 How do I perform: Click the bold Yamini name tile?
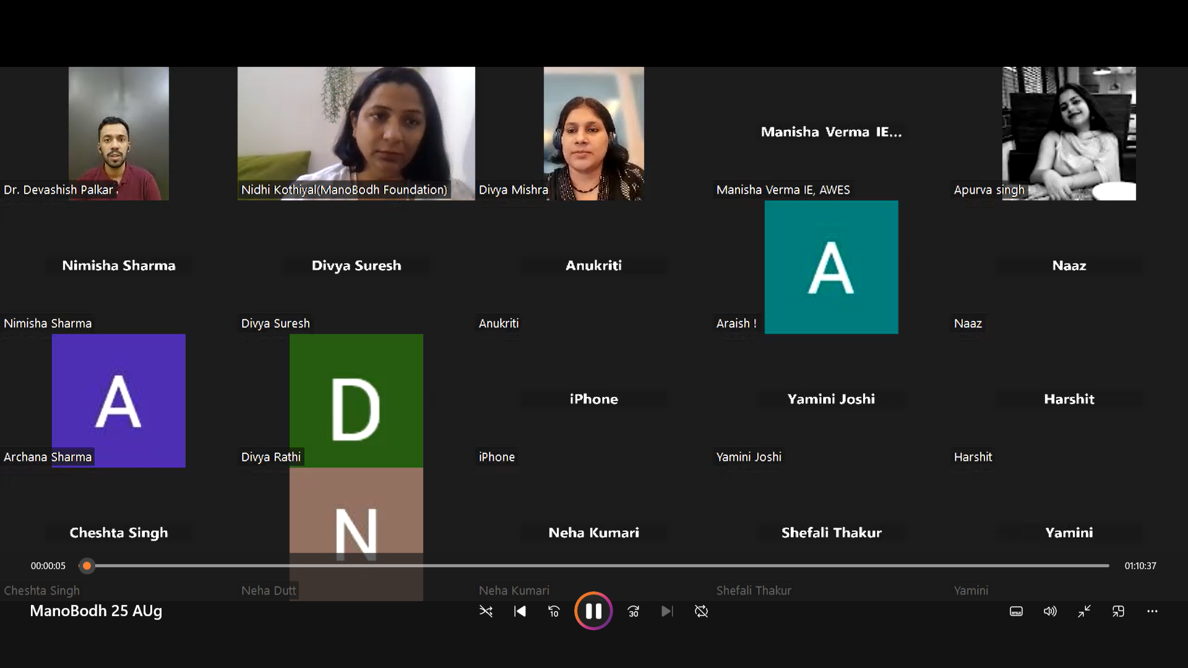[x=1069, y=533]
